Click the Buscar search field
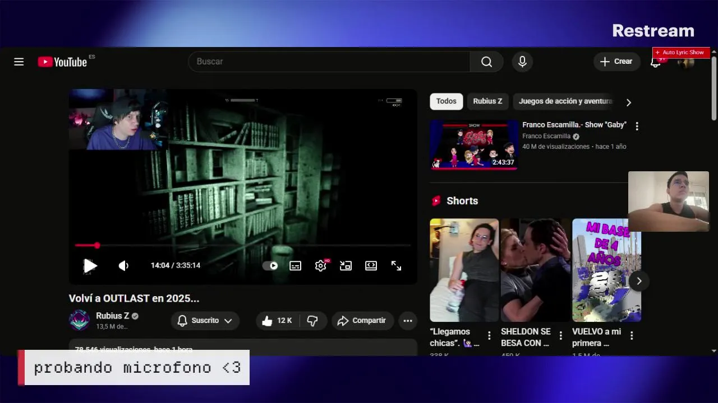Image resolution: width=718 pixels, height=403 pixels. pos(329,62)
